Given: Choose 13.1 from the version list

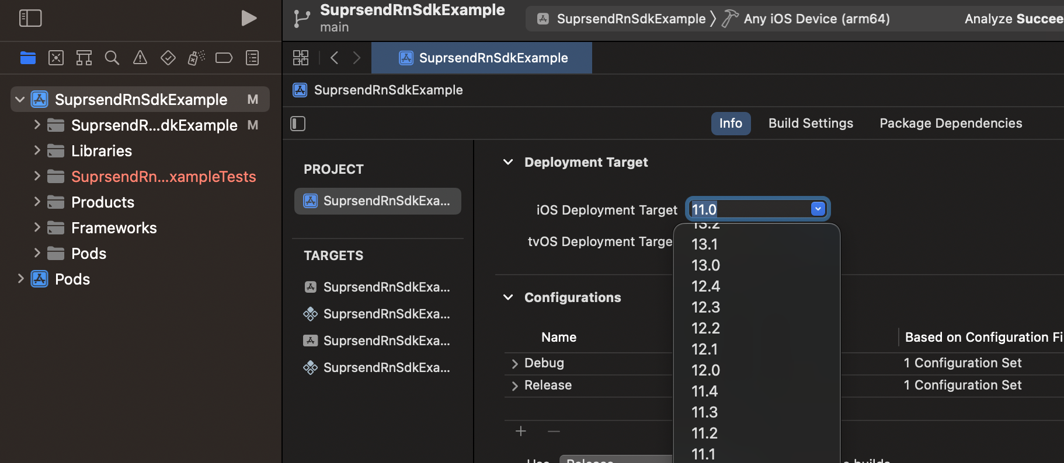Looking at the screenshot, I should click(x=756, y=244).
